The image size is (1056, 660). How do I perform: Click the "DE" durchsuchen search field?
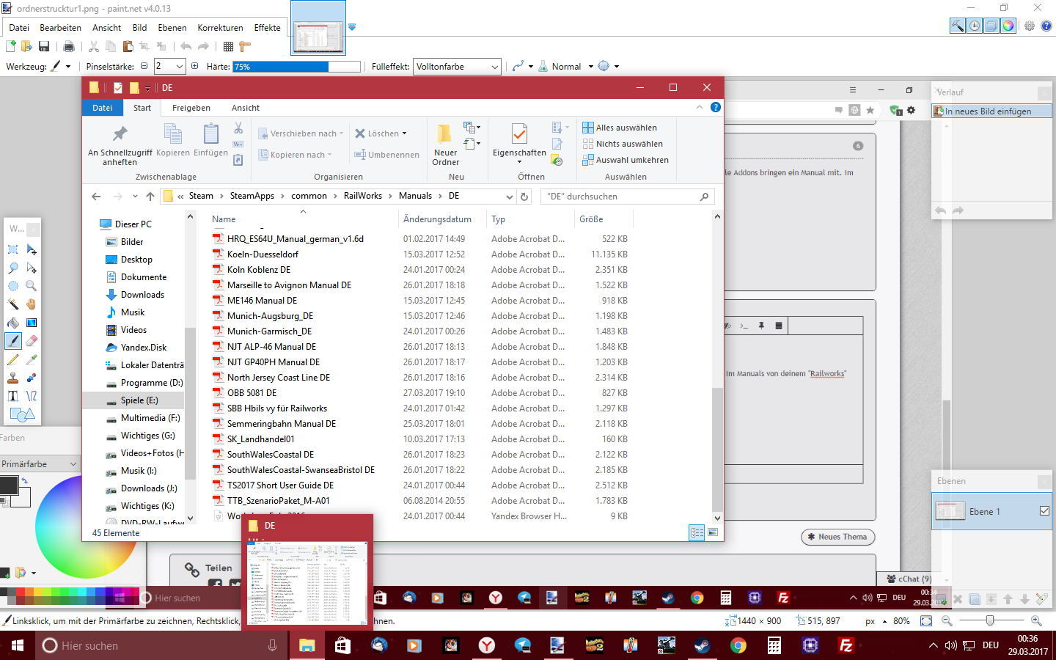[620, 197]
